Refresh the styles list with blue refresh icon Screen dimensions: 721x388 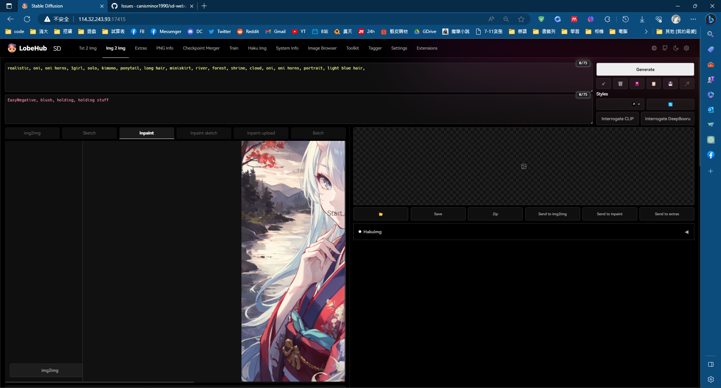point(671,104)
